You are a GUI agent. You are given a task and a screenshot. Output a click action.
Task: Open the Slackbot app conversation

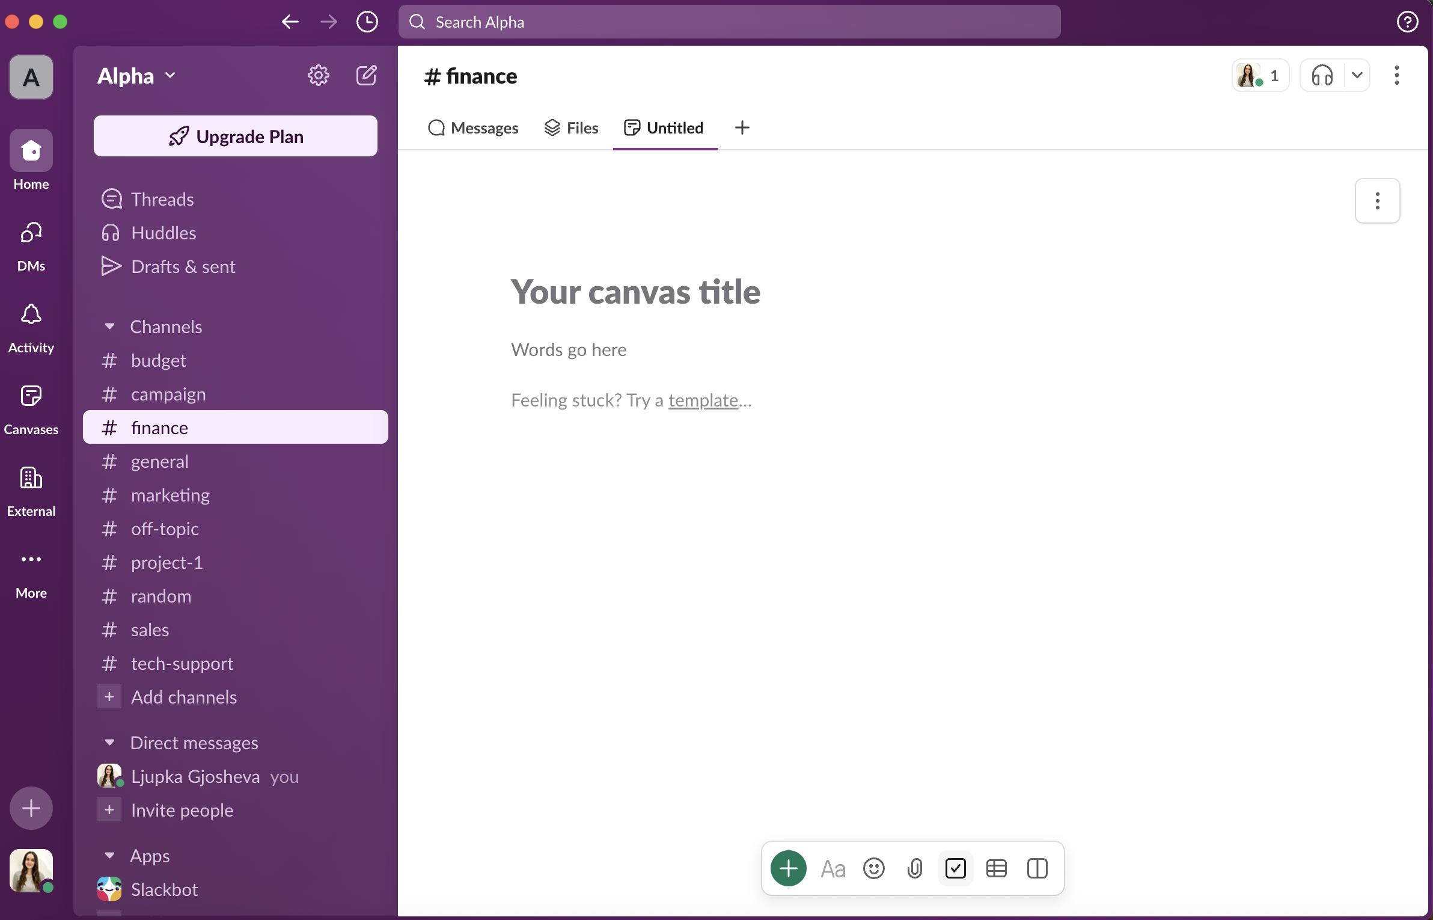click(236, 889)
